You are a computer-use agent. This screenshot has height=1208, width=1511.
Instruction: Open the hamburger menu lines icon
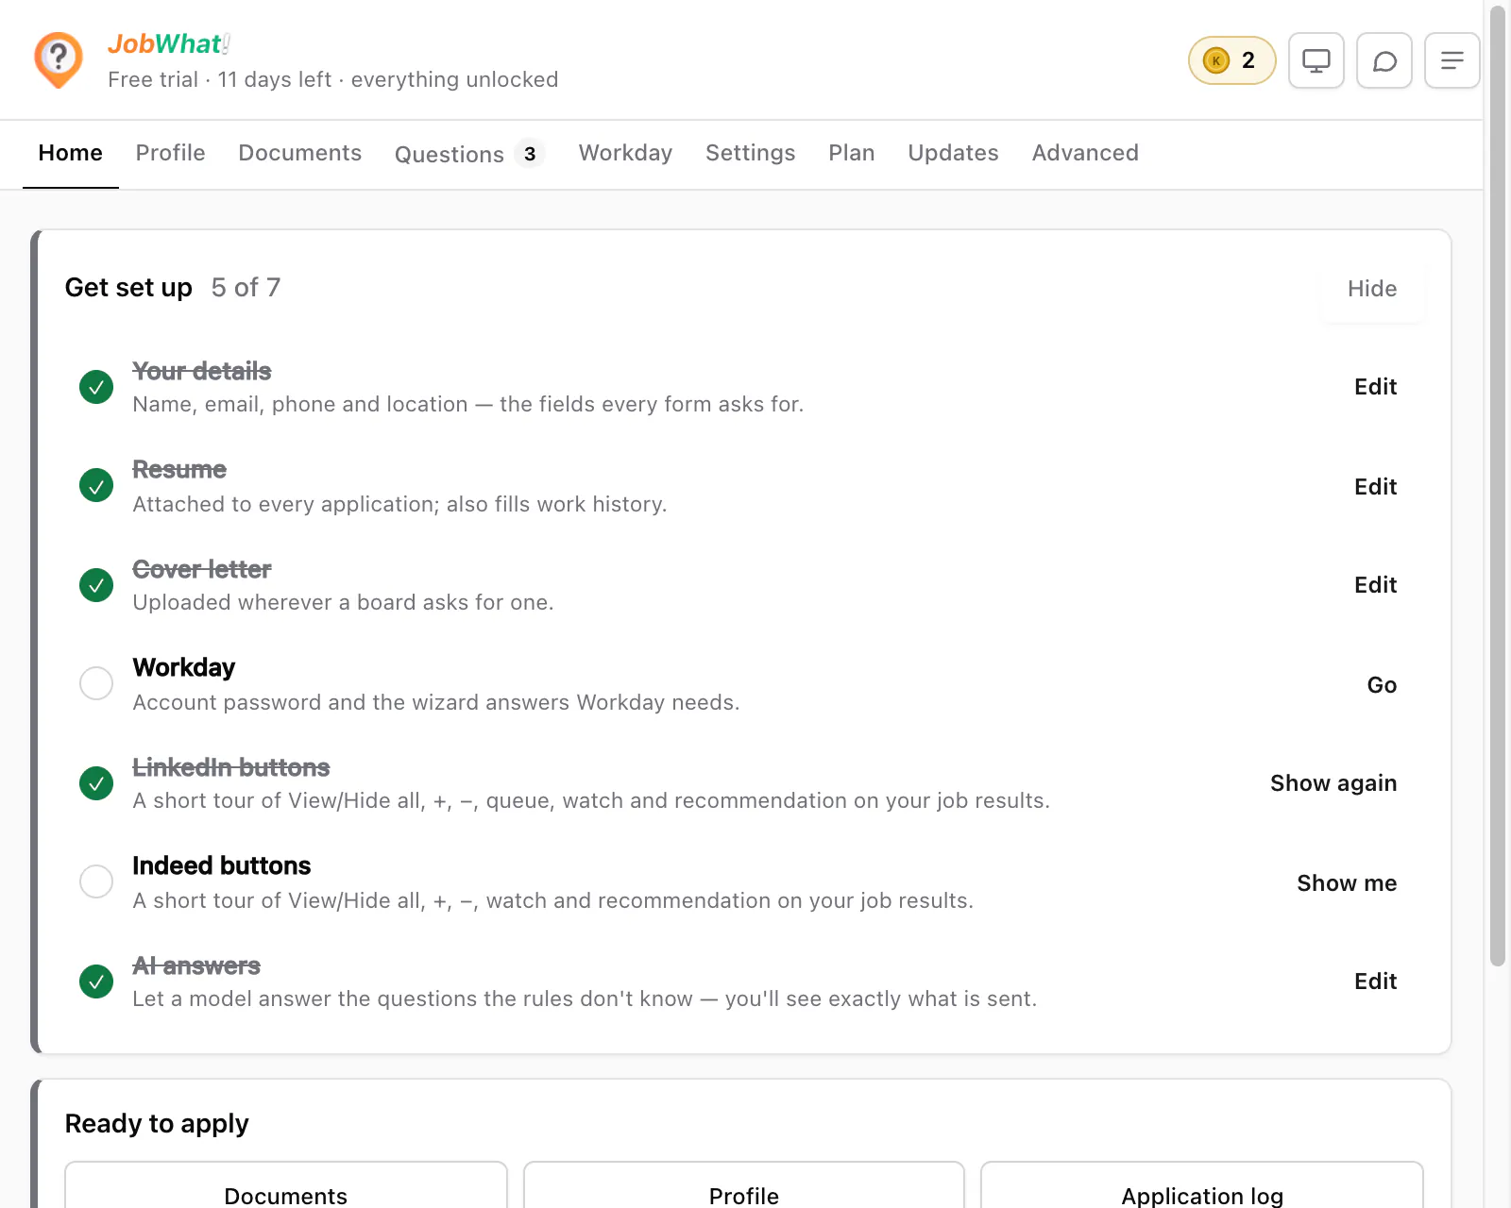[x=1452, y=60]
